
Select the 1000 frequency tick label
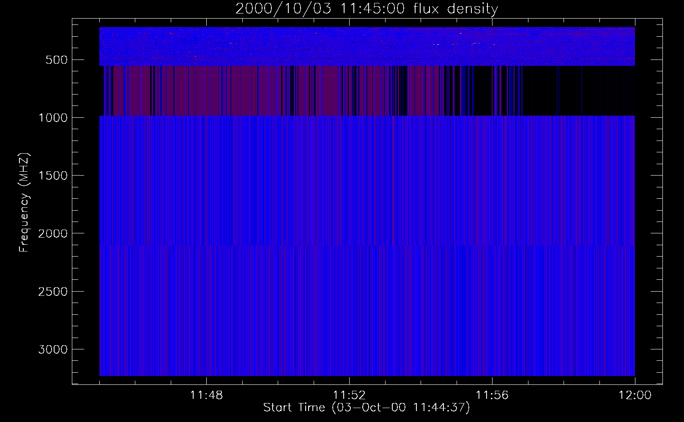[x=53, y=118]
